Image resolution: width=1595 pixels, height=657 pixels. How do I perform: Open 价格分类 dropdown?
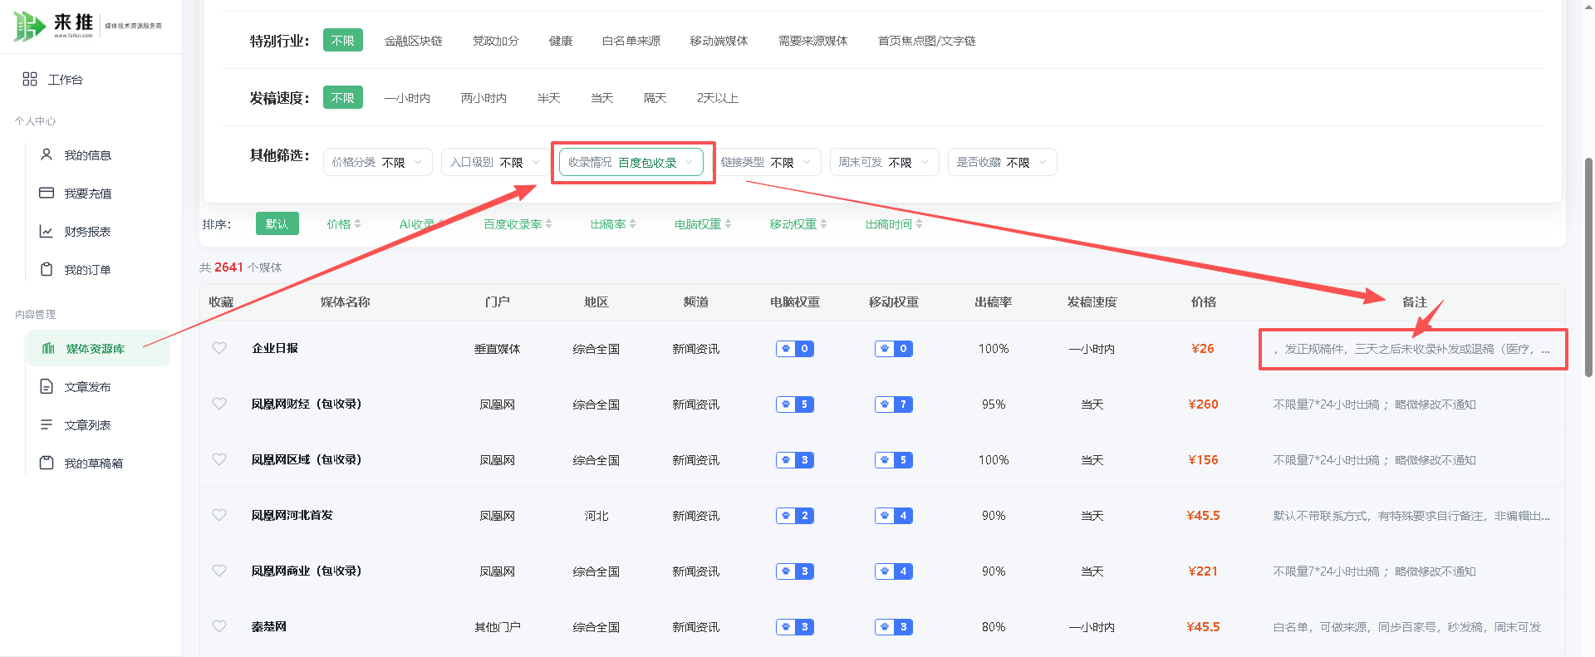pyautogui.click(x=377, y=162)
